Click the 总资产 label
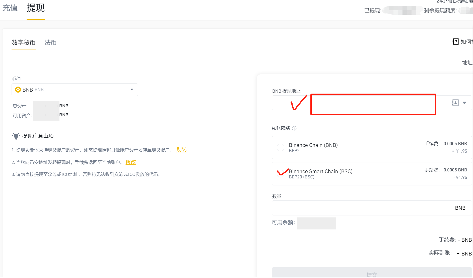The width and height of the screenshot is (473, 278). (20, 106)
